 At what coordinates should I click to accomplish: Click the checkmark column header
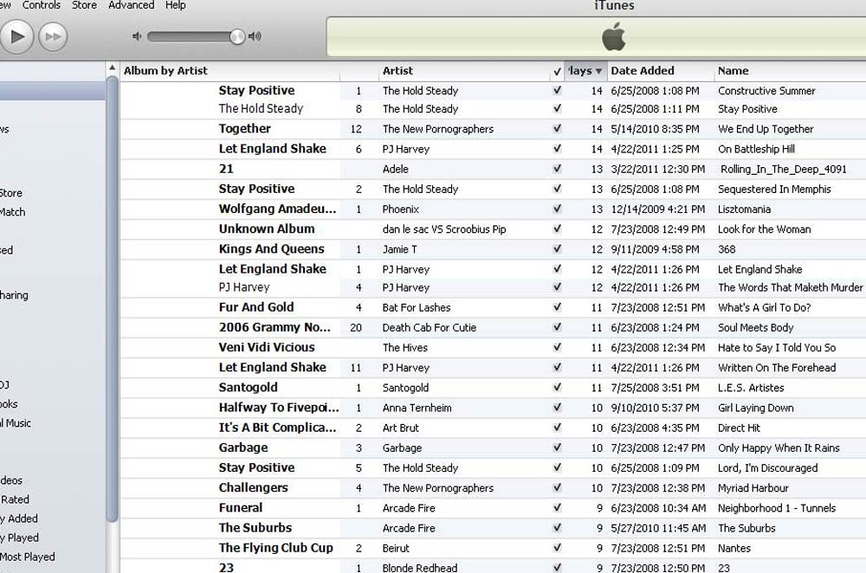pyautogui.click(x=557, y=71)
